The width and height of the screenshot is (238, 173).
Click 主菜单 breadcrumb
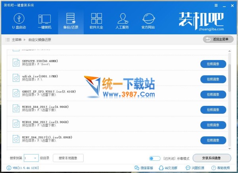17,40
